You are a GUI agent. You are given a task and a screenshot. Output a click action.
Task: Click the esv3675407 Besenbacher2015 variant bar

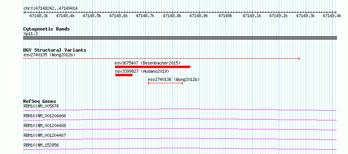point(153,67)
